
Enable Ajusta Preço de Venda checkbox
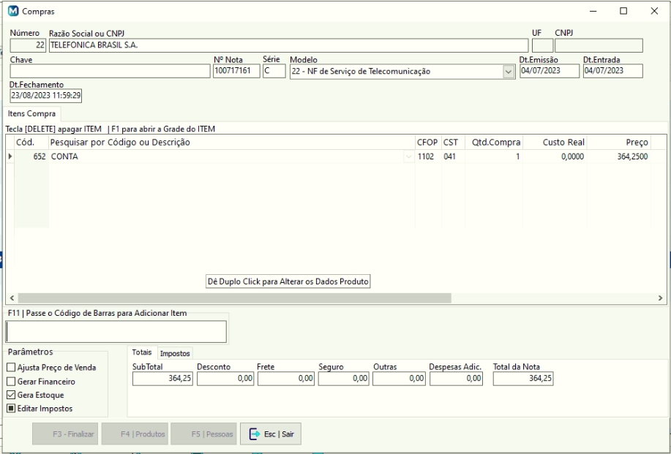click(10, 367)
